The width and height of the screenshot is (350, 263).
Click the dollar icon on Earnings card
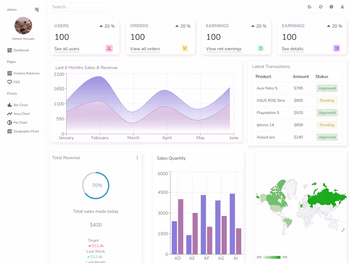click(261, 48)
